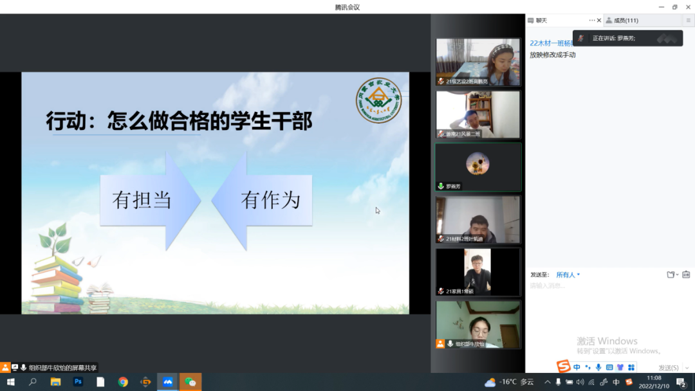Expand the send button options arrow

(x=687, y=368)
